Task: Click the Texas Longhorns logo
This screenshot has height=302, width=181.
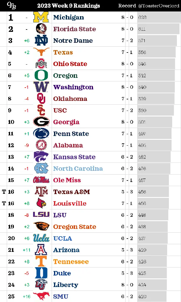Action: (41, 52)
